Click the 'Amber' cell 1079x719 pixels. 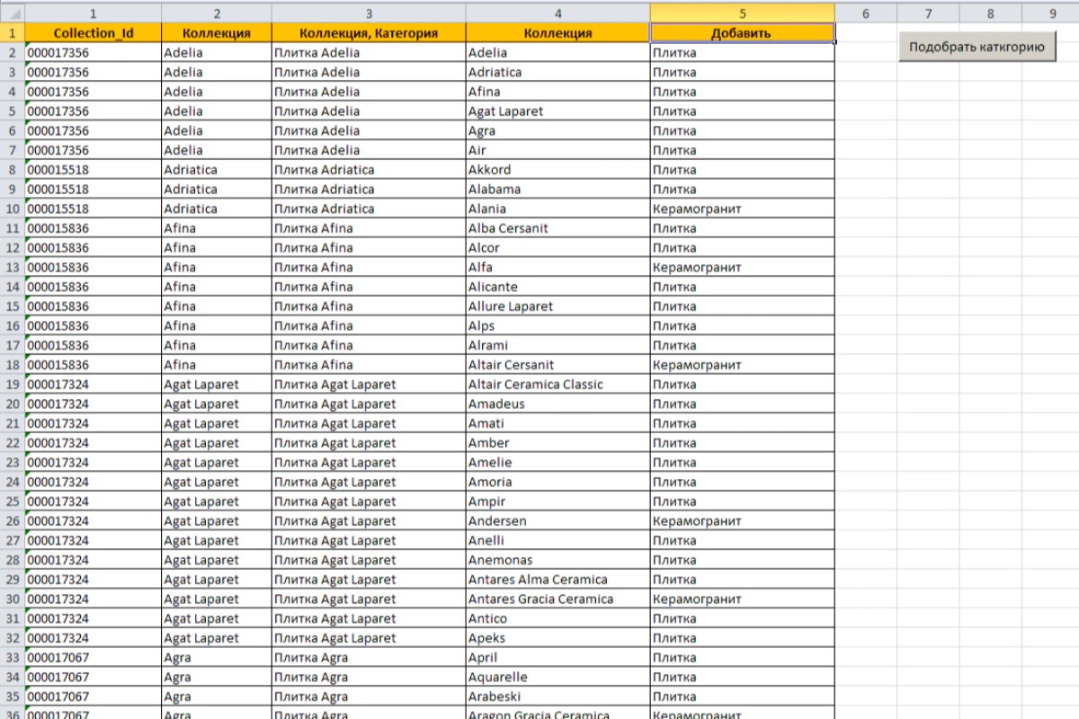pyautogui.click(x=558, y=443)
